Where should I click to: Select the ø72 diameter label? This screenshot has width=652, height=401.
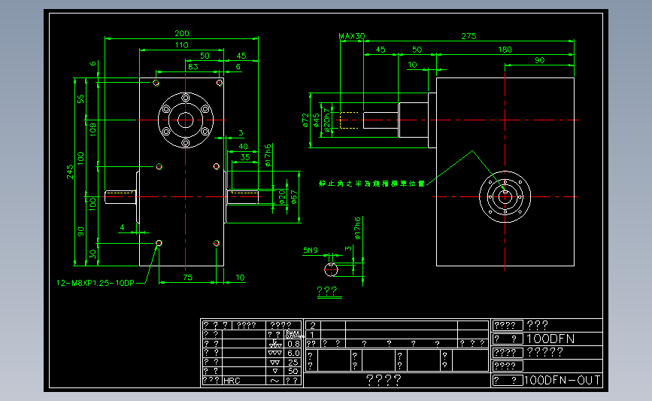click(x=305, y=120)
